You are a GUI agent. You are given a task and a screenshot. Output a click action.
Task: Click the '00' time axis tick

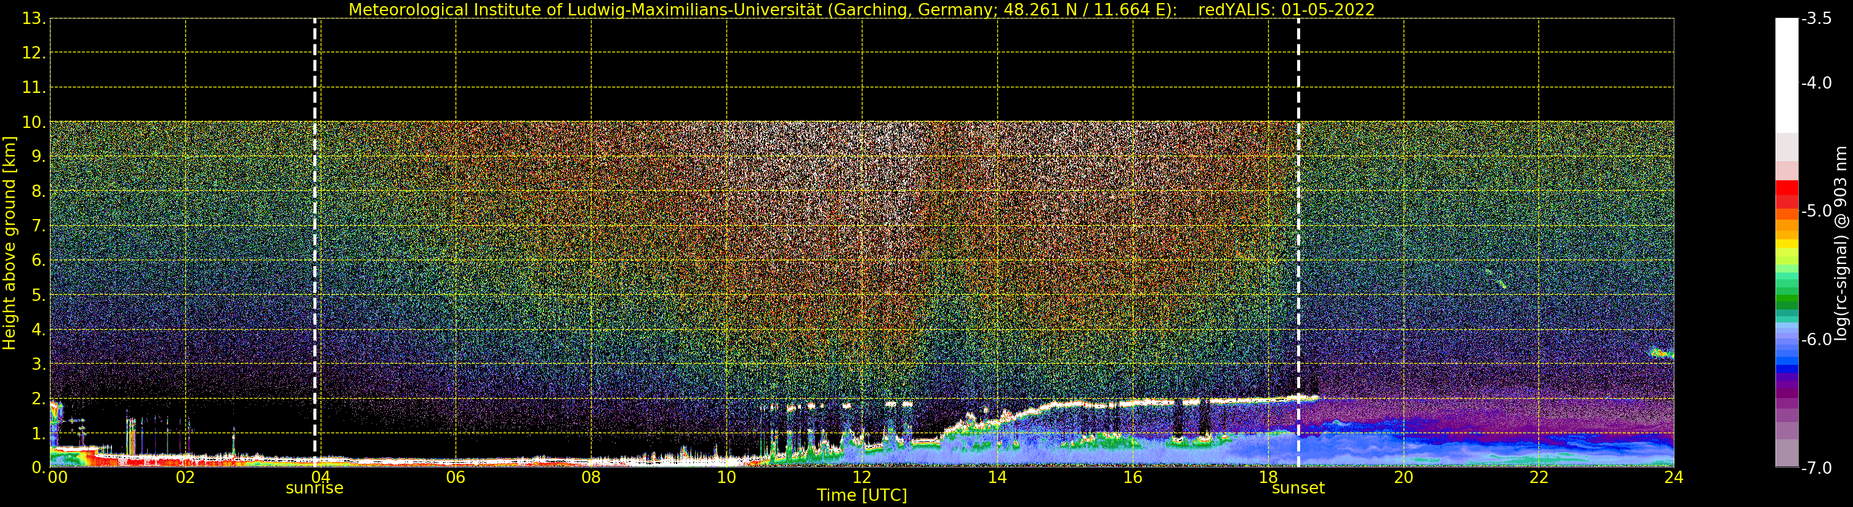tap(57, 477)
